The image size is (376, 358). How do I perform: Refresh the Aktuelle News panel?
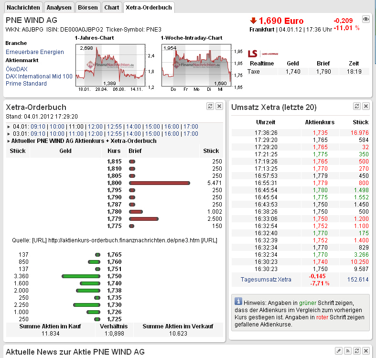pyautogui.click(x=357, y=351)
